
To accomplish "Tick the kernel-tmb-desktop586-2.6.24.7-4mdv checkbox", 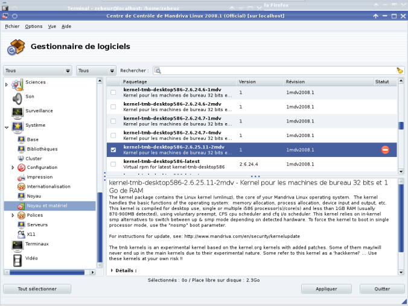I will click(113, 135).
